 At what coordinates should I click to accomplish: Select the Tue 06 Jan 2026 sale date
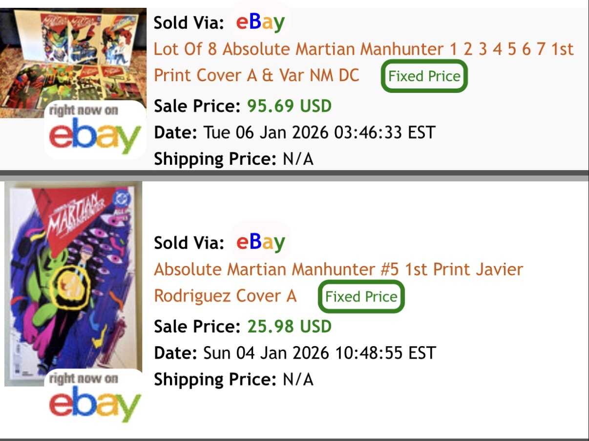coord(318,132)
